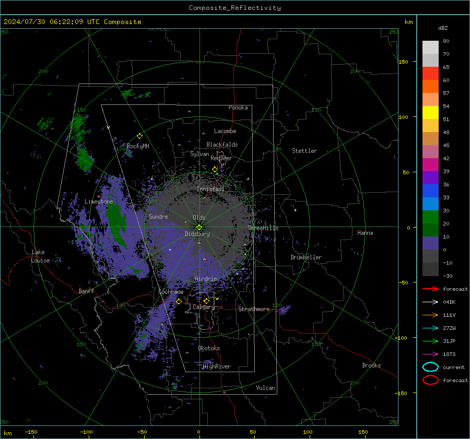The height and width of the screenshot is (439, 470).
Task: Select the white 04DK arrow symbol
Action: tap(430, 302)
